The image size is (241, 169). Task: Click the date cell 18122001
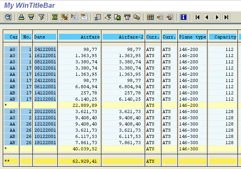coord(45,143)
